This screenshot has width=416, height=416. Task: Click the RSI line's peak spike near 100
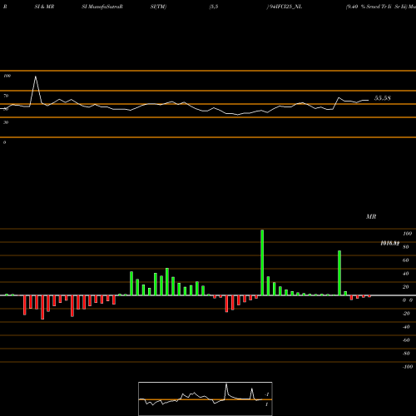coord(36,77)
